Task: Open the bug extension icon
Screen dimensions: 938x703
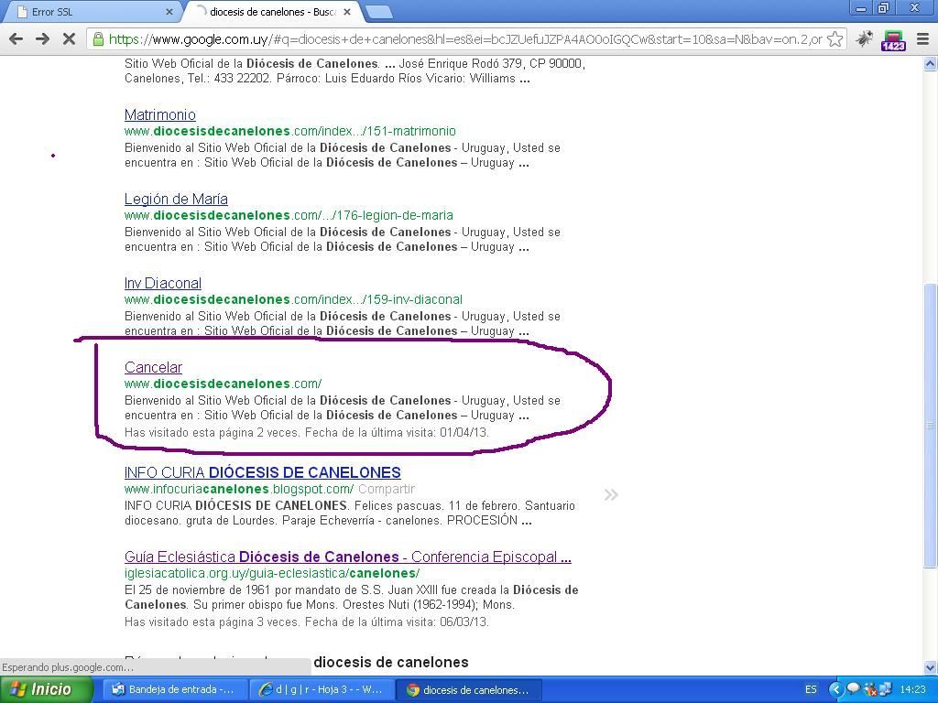Action: click(864, 39)
